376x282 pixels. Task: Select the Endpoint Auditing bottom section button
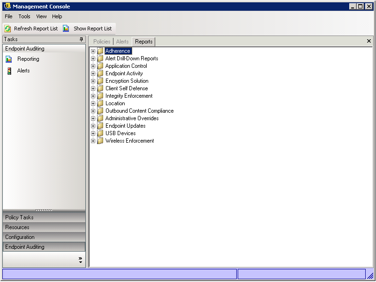44,247
